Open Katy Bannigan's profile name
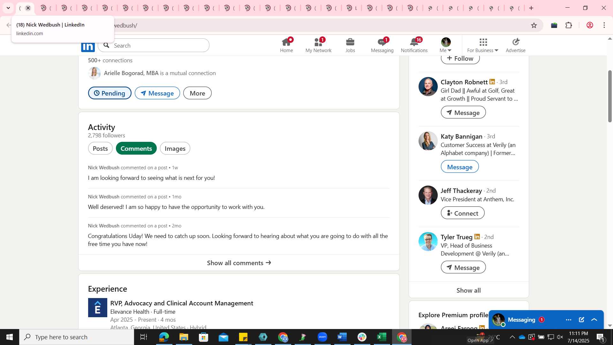Viewport: 613px width, 345px height. tap(462, 136)
